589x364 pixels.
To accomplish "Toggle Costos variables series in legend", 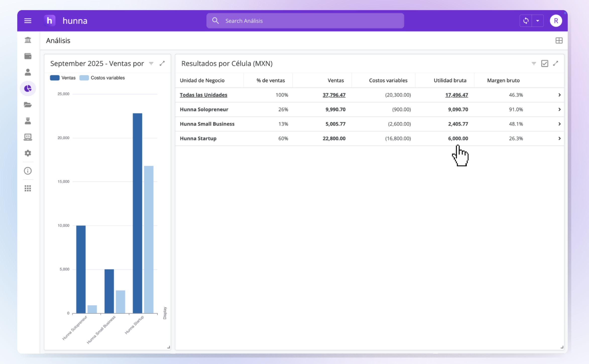I will tap(102, 78).
